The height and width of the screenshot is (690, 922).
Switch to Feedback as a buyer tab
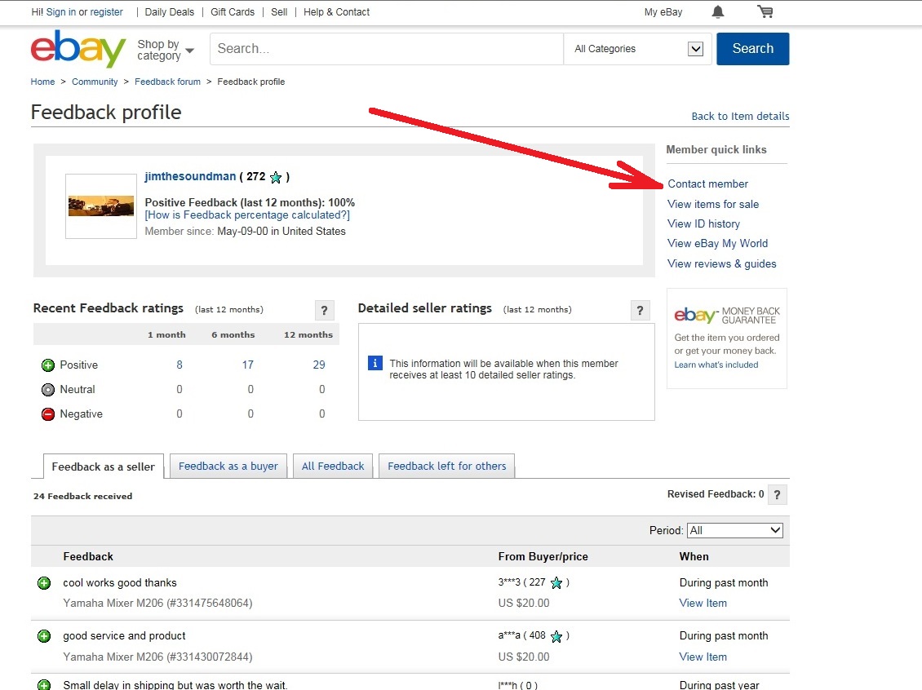point(228,466)
